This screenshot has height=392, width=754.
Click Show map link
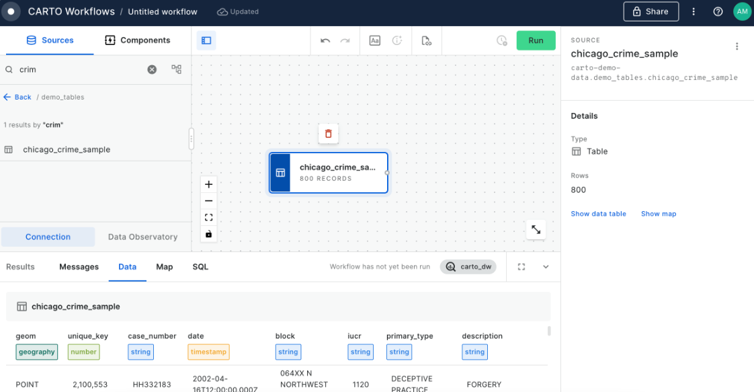tap(659, 214)
